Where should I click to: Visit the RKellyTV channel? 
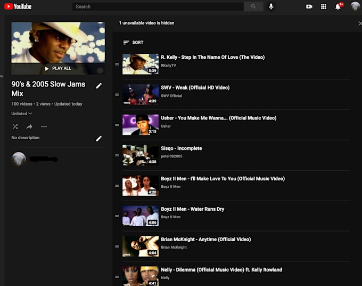(168, 66)
